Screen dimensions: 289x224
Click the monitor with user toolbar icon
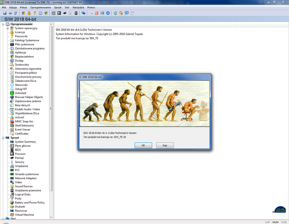(102, 13)
